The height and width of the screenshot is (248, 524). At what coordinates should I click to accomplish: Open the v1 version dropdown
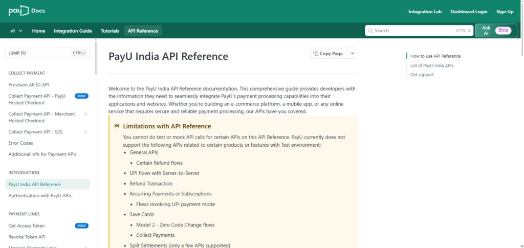(x=16, y=31)
